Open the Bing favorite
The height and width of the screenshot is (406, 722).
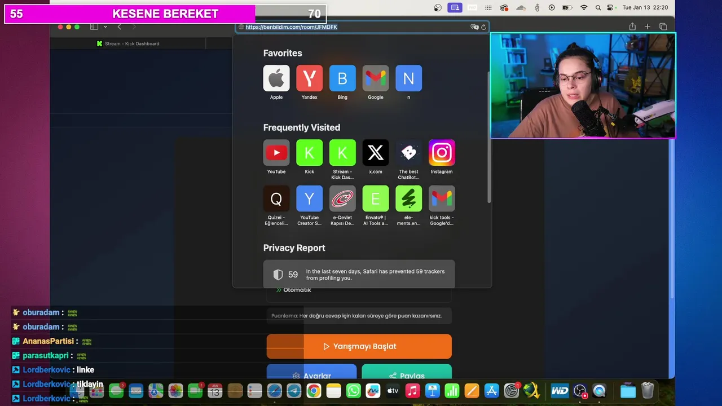pyautogui.click(x=342, y=78)
